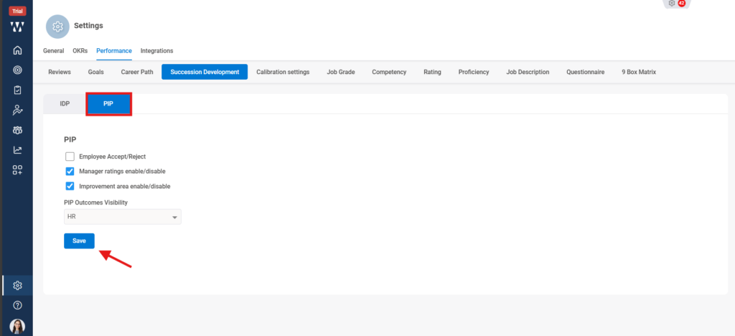Open Questionnaire sub-tab
735x336 pixels.
point(585,73)
